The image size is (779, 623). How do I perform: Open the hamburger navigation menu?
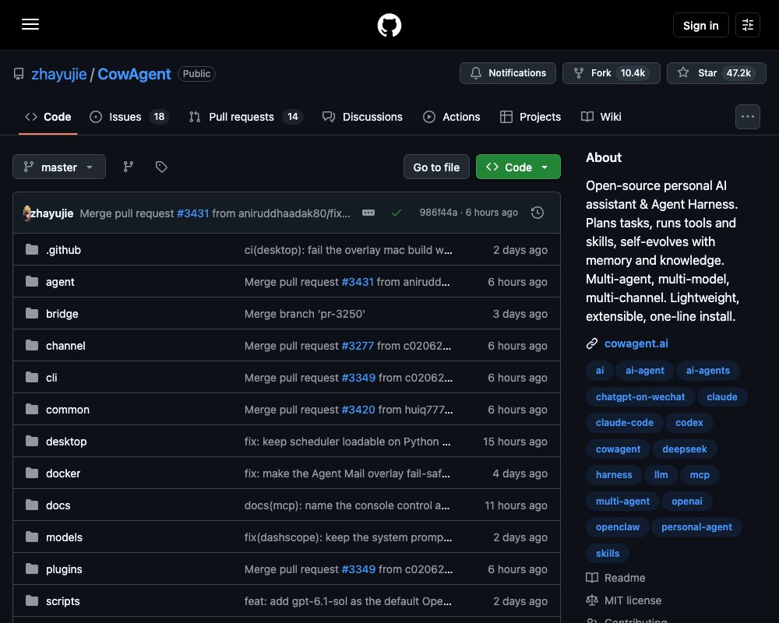(x=30, y=24)
